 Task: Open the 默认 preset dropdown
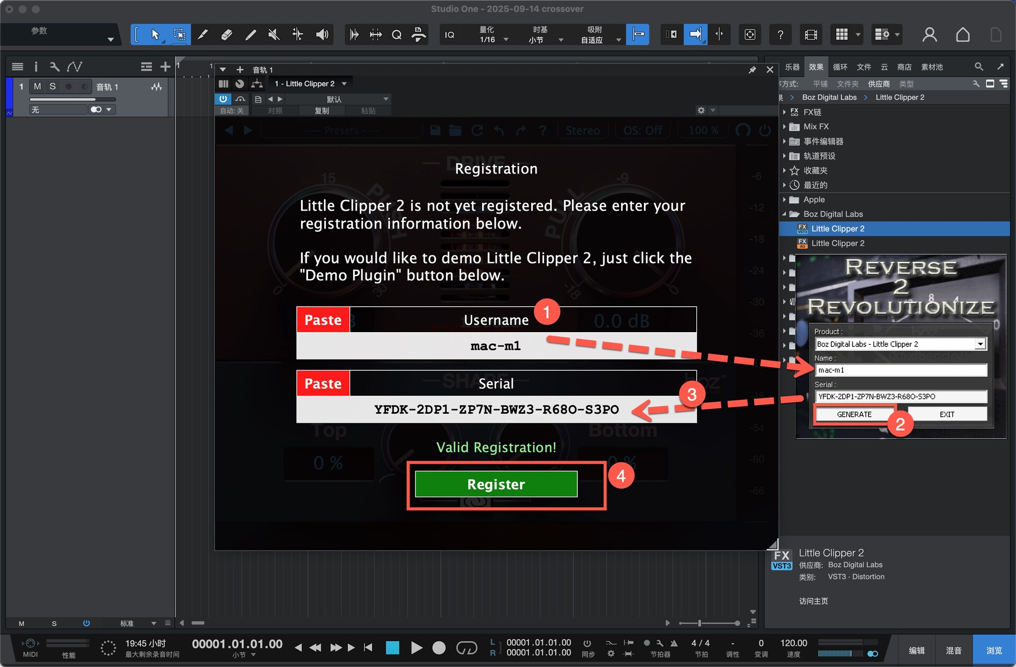339,99
